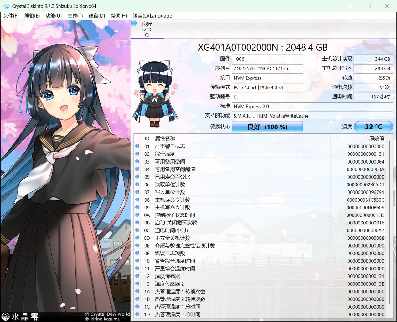
Task: Select the C: drive tab showing 良好 32 °C
Action: point(147,29)
